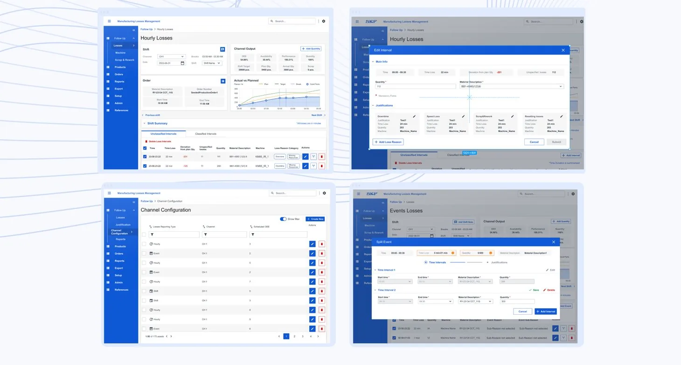Viewport: 681px width, 365px height.
Task: Go to the Next Shift link
Action: (x=319, y=115)
